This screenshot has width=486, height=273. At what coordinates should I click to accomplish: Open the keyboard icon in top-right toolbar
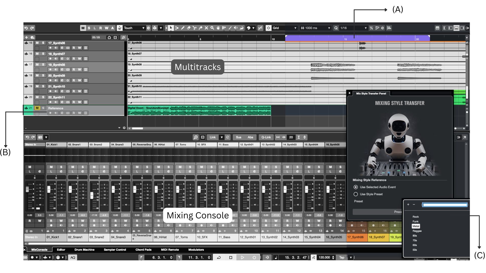437,28
